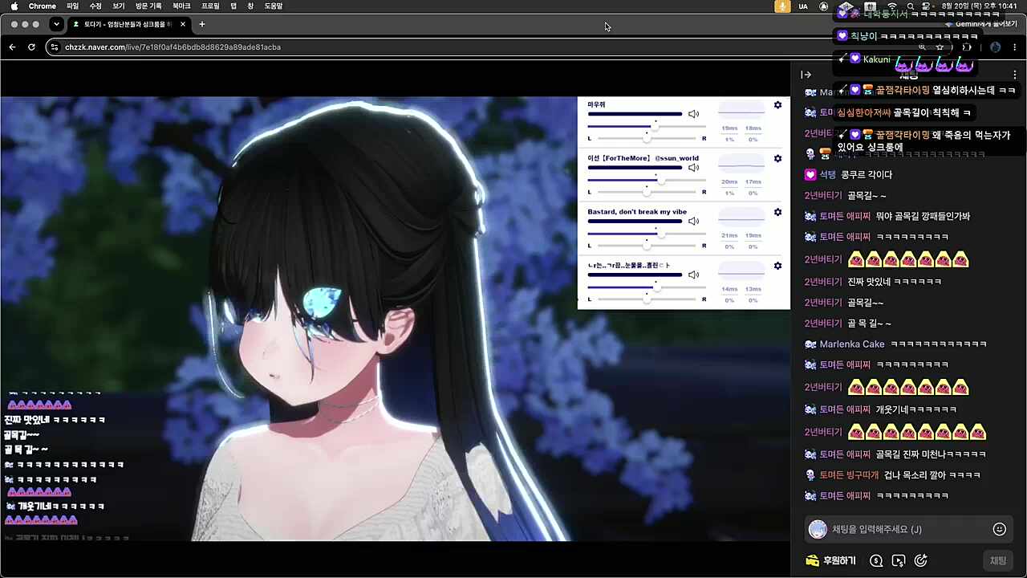
Task: Click the 진짜 맛있네 chat message in the sidebar
Action: click(895, 282)
